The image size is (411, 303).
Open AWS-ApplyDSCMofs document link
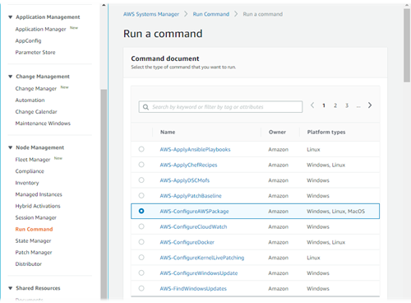185,180
